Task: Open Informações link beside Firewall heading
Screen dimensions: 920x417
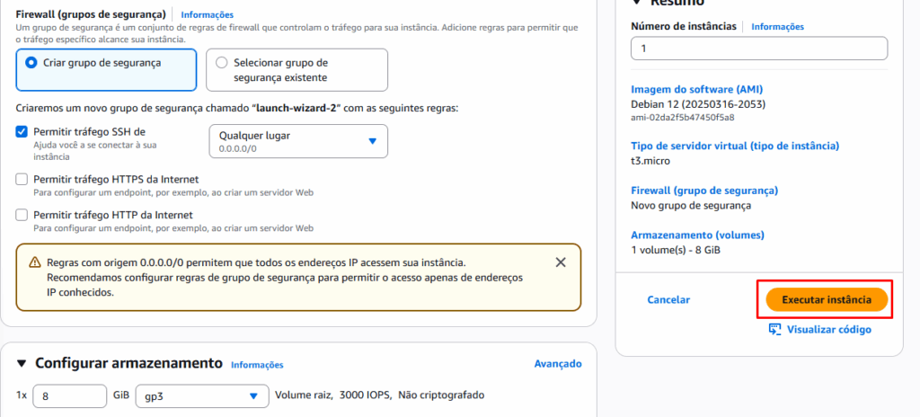Action: tap(208, 14)
